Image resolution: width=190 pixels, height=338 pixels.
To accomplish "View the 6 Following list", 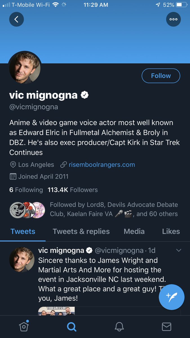I will [x=26, y=190].
